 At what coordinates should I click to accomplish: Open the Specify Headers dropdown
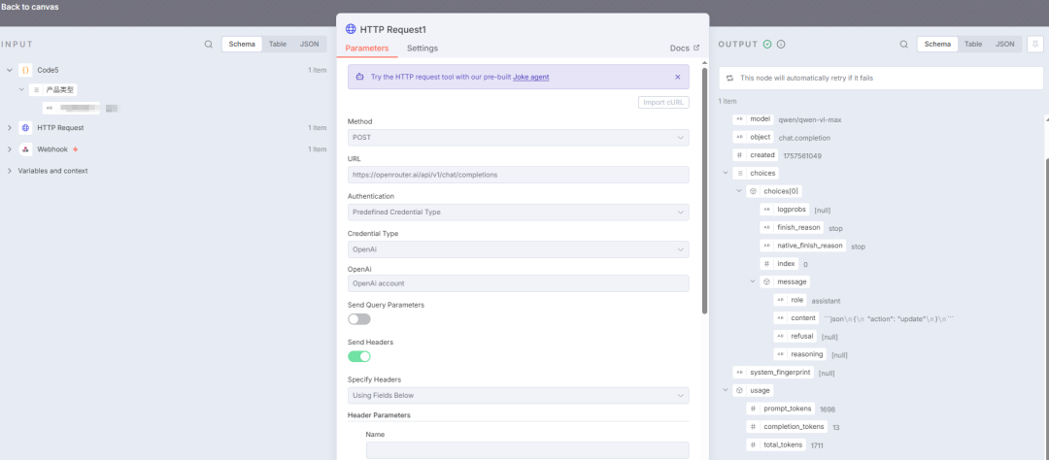(519, 395)
